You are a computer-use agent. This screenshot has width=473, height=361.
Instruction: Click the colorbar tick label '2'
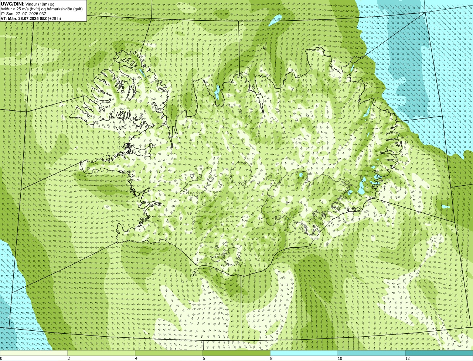click(x=69, y=358)
